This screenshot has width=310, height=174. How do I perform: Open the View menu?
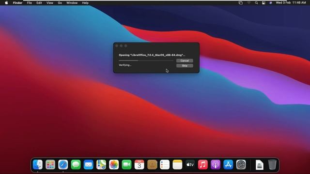click(x=49, y=3)
